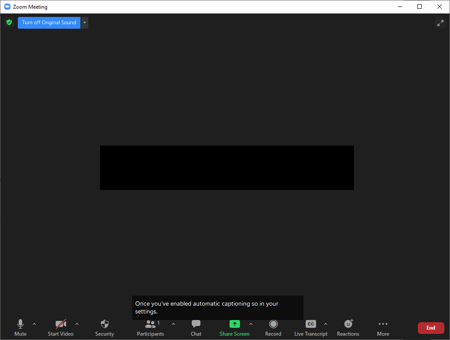
Task: Open the Security shield menu
Action: point(104,327)
